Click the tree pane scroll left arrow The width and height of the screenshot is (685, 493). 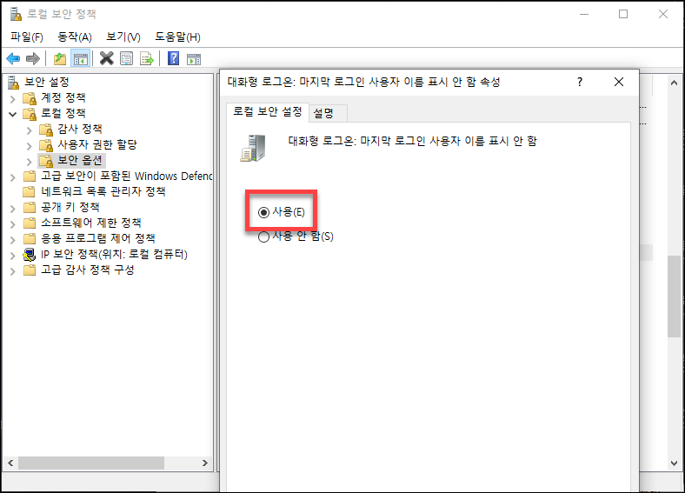tap(10, 463)
